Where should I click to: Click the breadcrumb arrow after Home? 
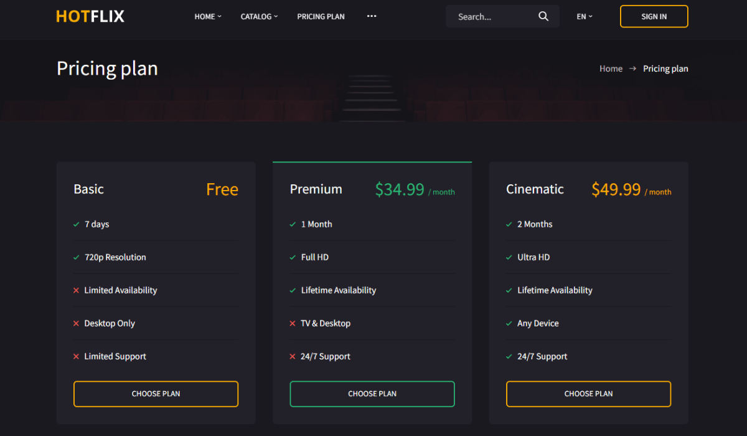pos(632,69)
